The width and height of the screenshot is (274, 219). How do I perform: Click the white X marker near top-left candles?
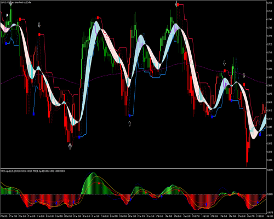(x=7, y=15)
